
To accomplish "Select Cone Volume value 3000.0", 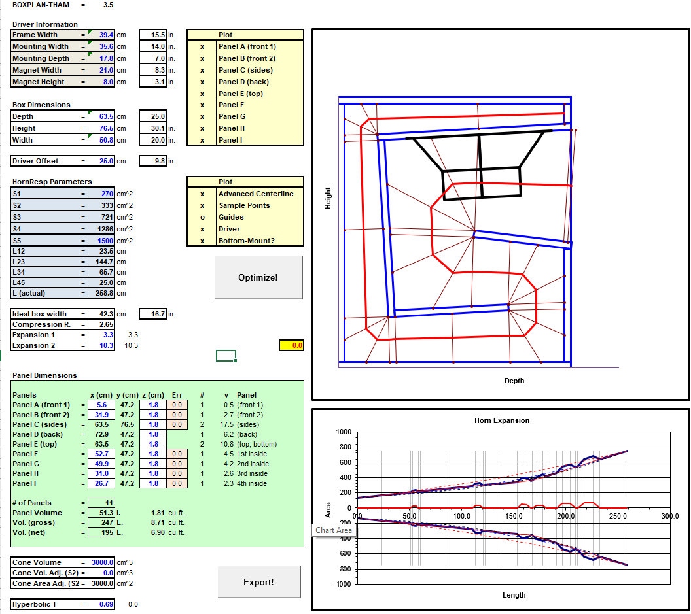I will [x=101, y=562].
